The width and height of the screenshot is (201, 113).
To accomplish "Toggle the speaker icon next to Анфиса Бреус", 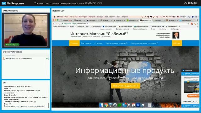I will point(47,58).
